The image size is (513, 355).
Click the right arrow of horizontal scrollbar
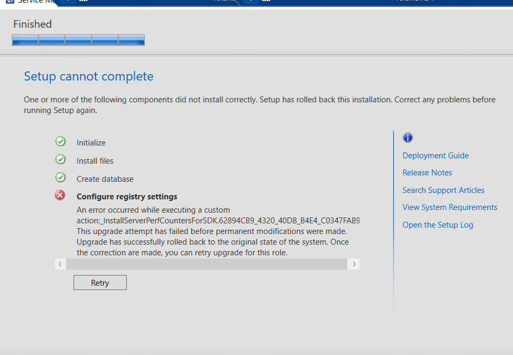pos(354,264)
